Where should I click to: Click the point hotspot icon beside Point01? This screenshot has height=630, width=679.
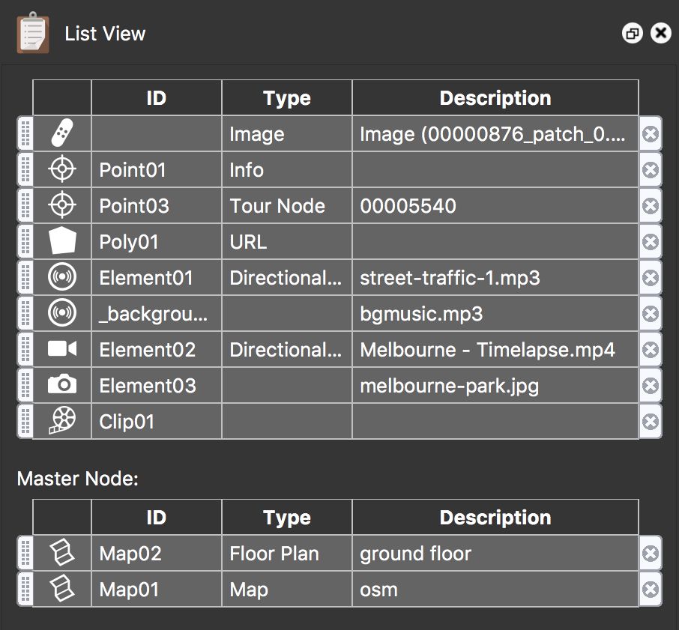click(x=62, y=169)
